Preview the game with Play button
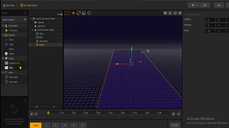 coord(193,5)
